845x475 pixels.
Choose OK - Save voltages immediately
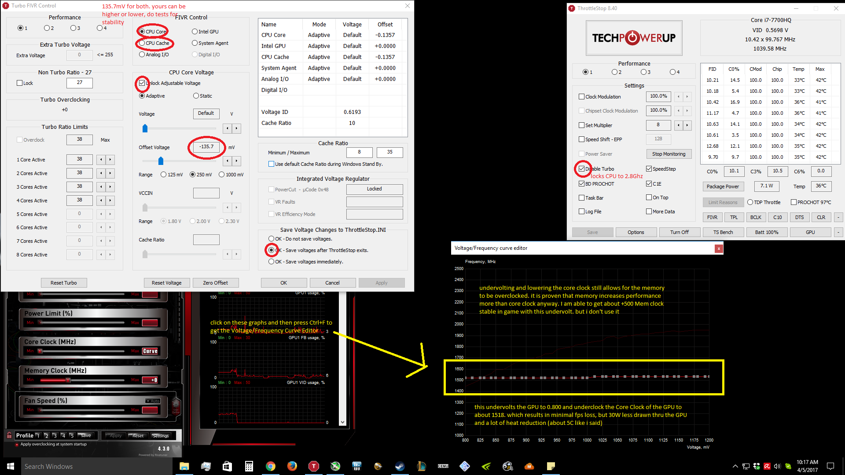point(271,262)
